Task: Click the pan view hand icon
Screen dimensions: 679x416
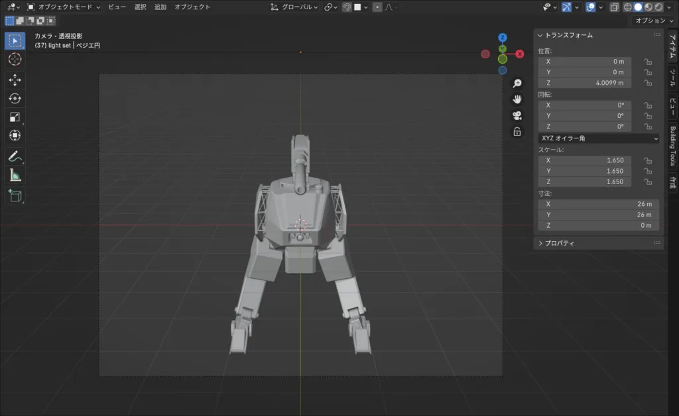Action: pos(517,99)
